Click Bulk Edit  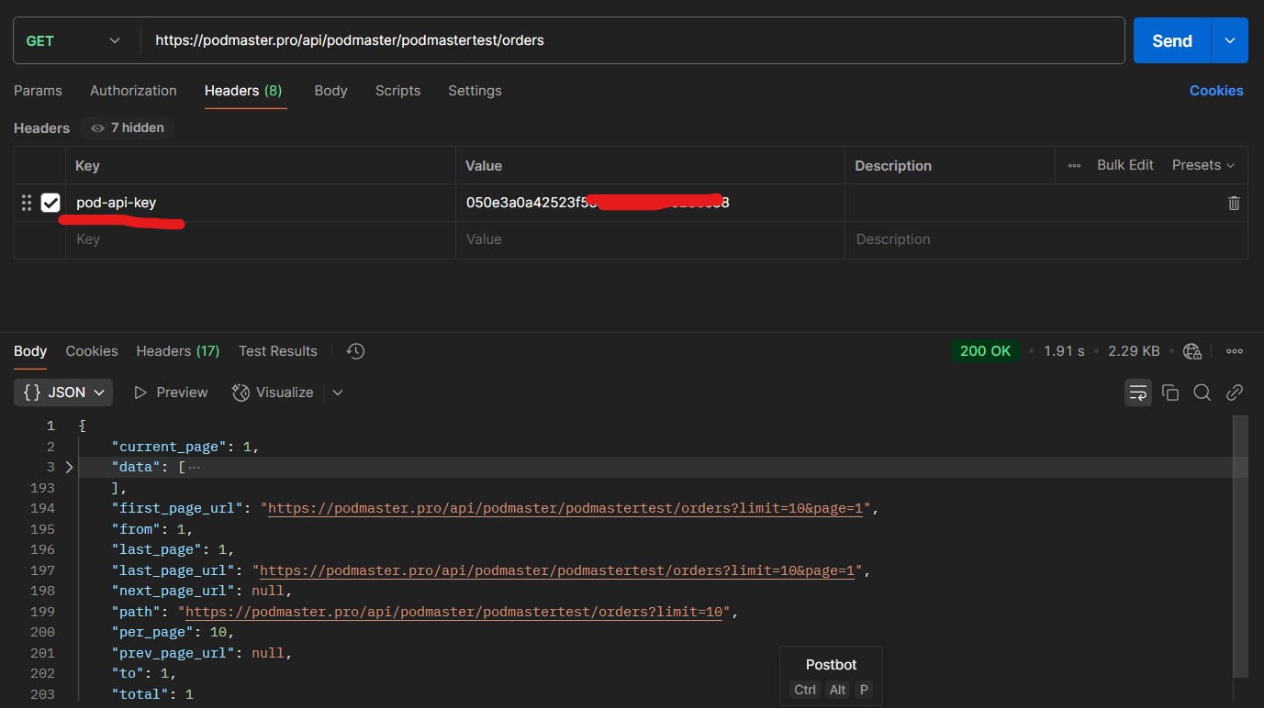pyautogui.click(x=1125, y=165)
